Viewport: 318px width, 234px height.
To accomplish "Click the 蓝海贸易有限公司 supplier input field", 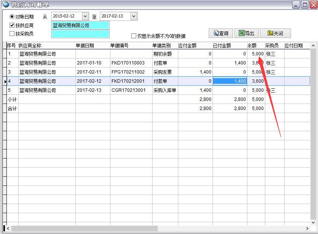I will [x=80, y=25].
